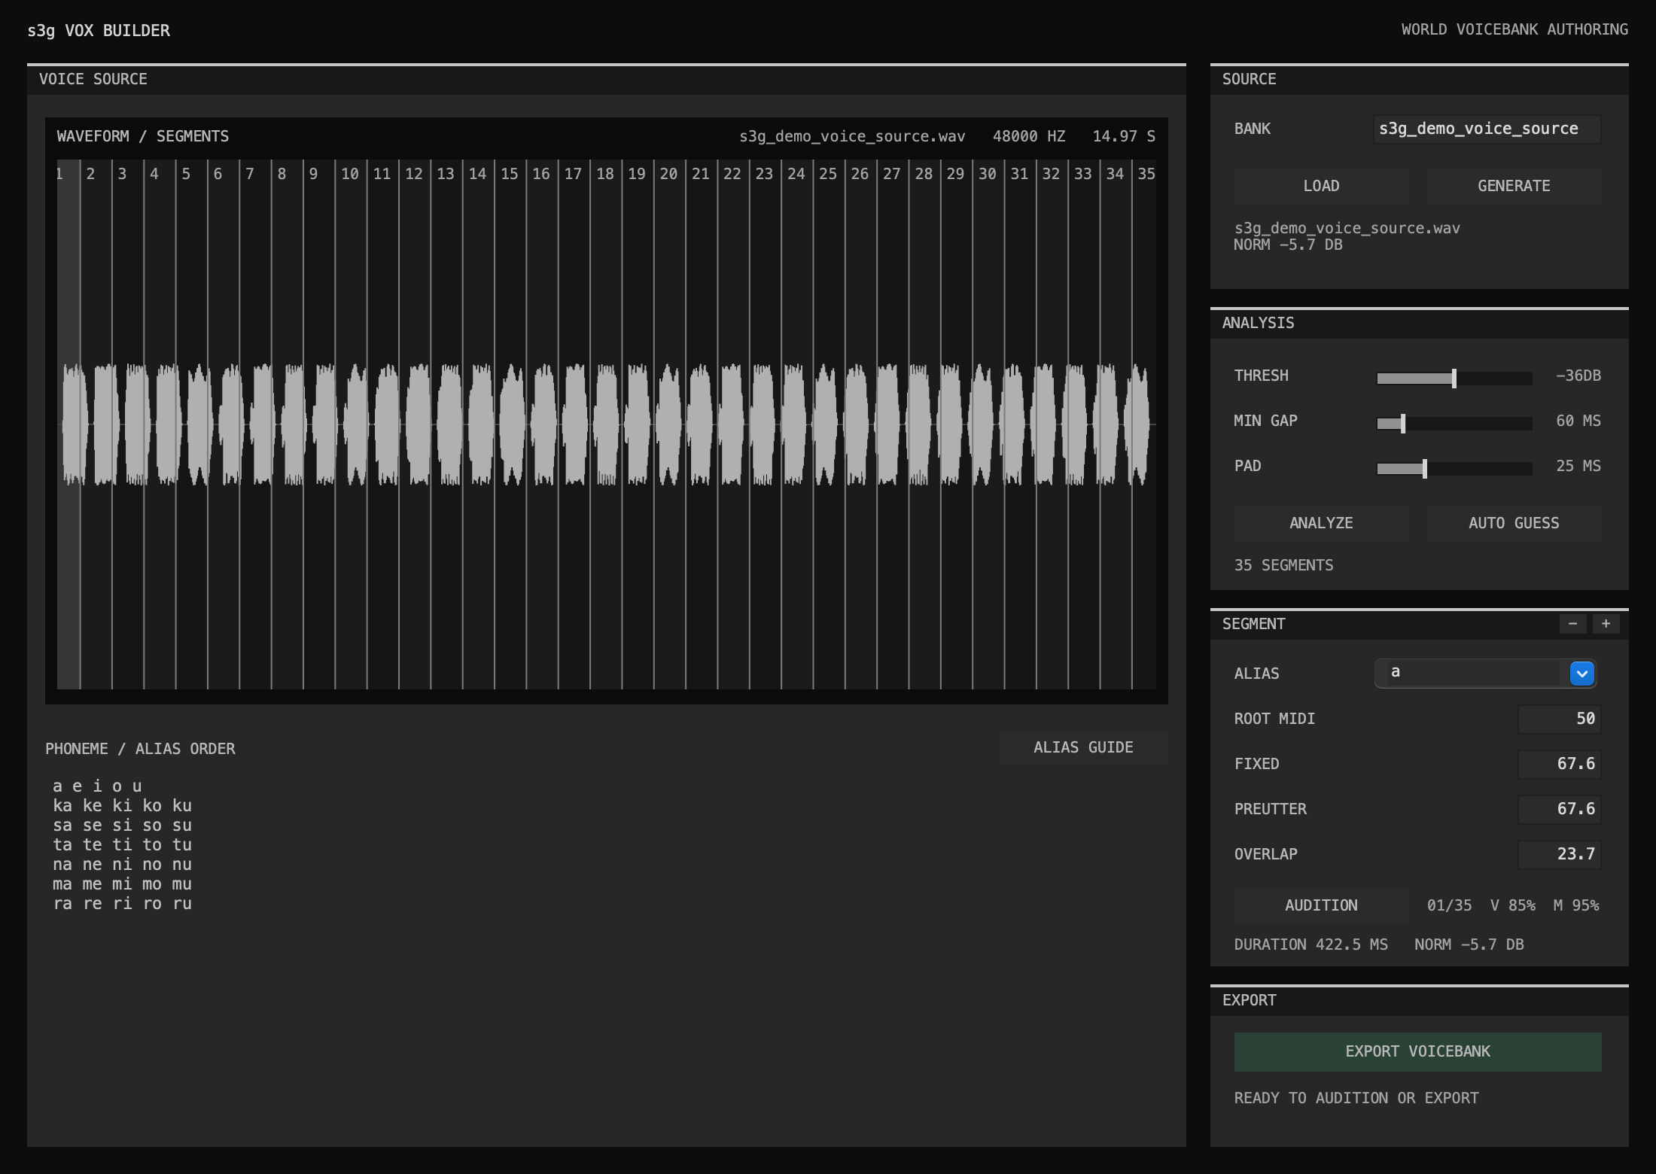The height and width of the screenshot is (1174, 1656).
Task: Click the FIXED value field
Action: click(1560, 764)
